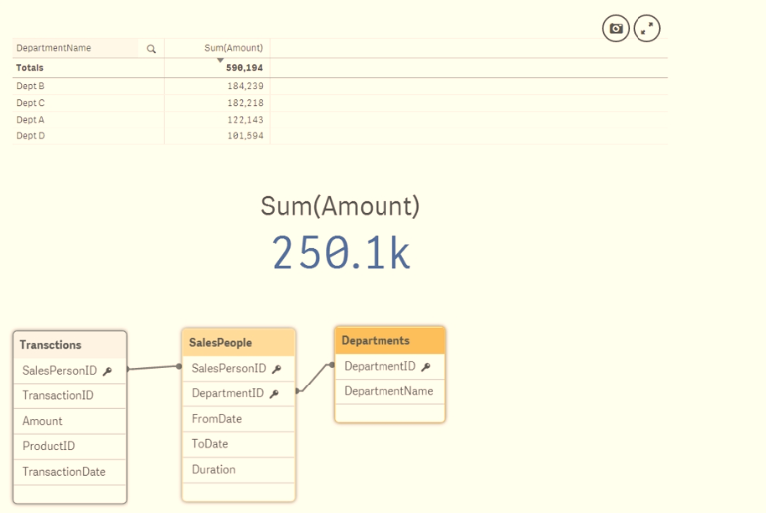766x513 pixels.
Task: Select TransactionDate field in Transctions
Action: coord(64,472)
